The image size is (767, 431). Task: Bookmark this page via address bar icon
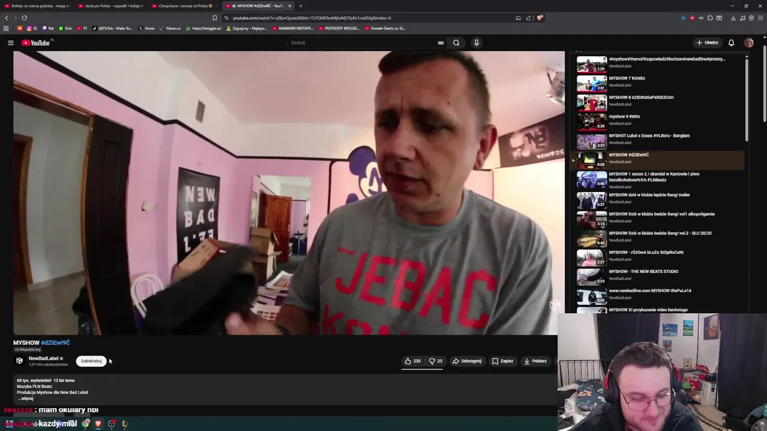coord(215,18)
